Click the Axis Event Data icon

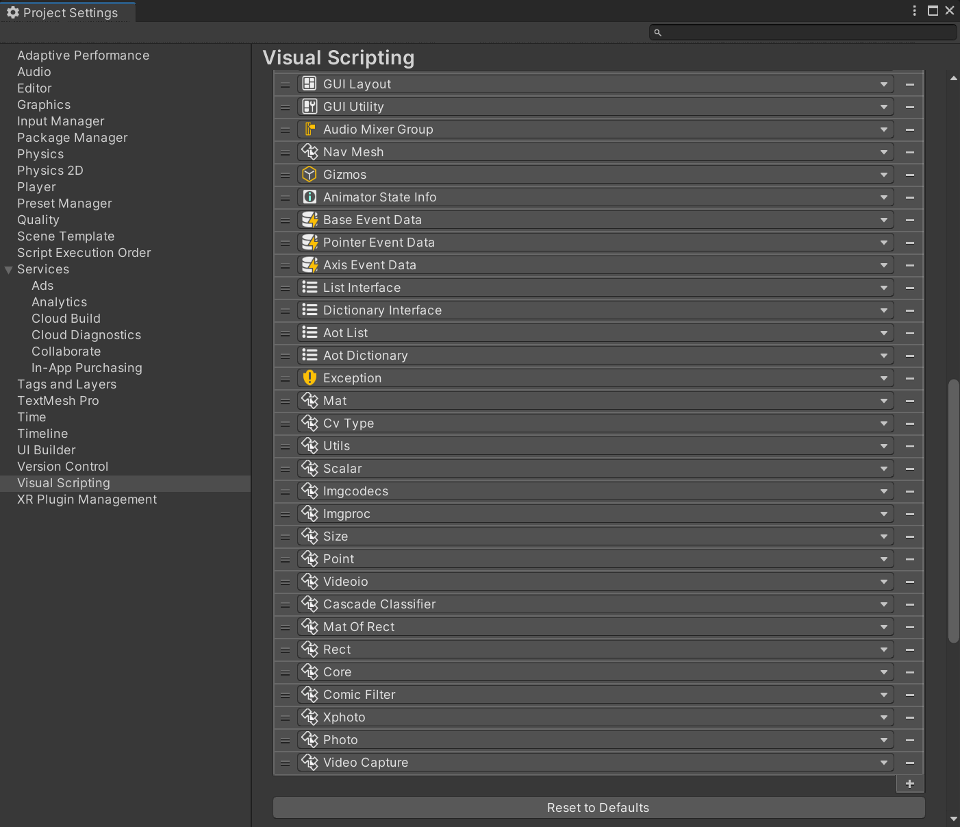[x=310, y=264]
